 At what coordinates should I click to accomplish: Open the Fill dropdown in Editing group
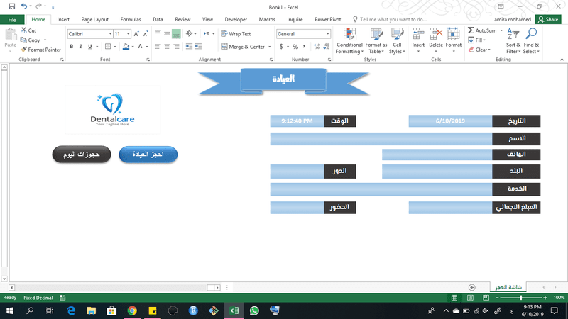point(476,40)
